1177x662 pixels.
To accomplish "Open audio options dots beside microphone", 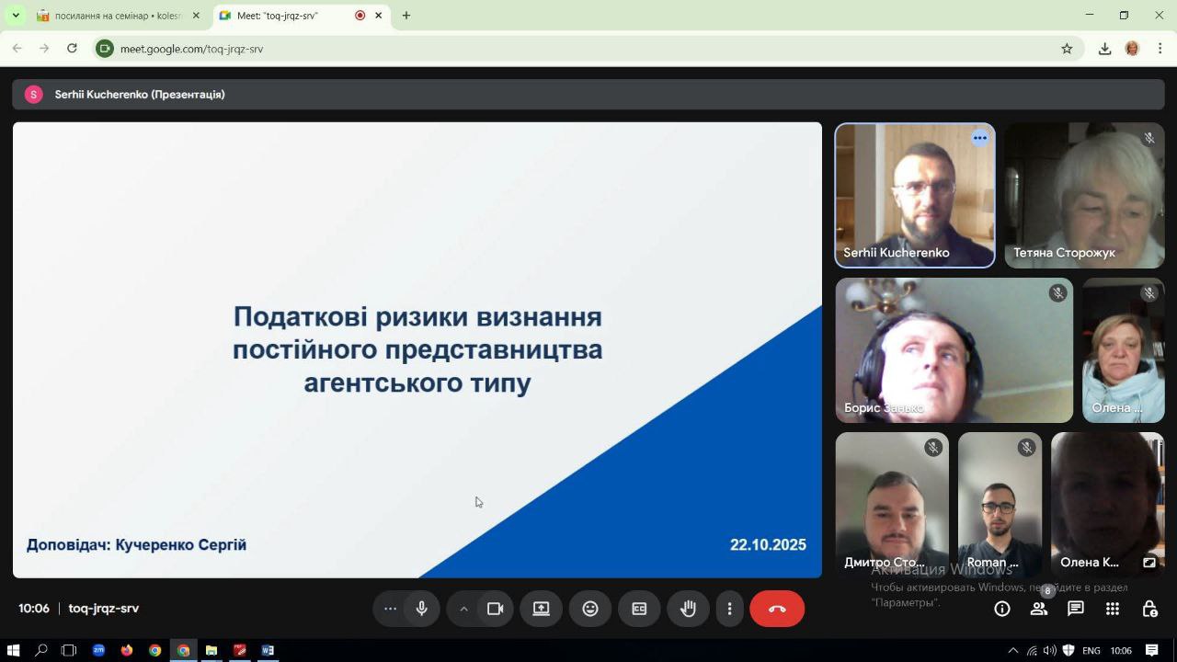I will pos(390,609).
